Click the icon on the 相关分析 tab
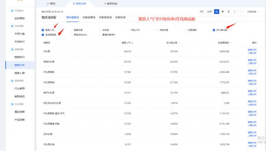Screen dimensions: 266x151 [x=74, y=4]
